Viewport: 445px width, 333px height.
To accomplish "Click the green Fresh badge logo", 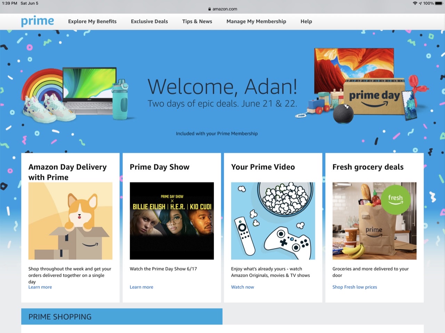I will (395, 199).
